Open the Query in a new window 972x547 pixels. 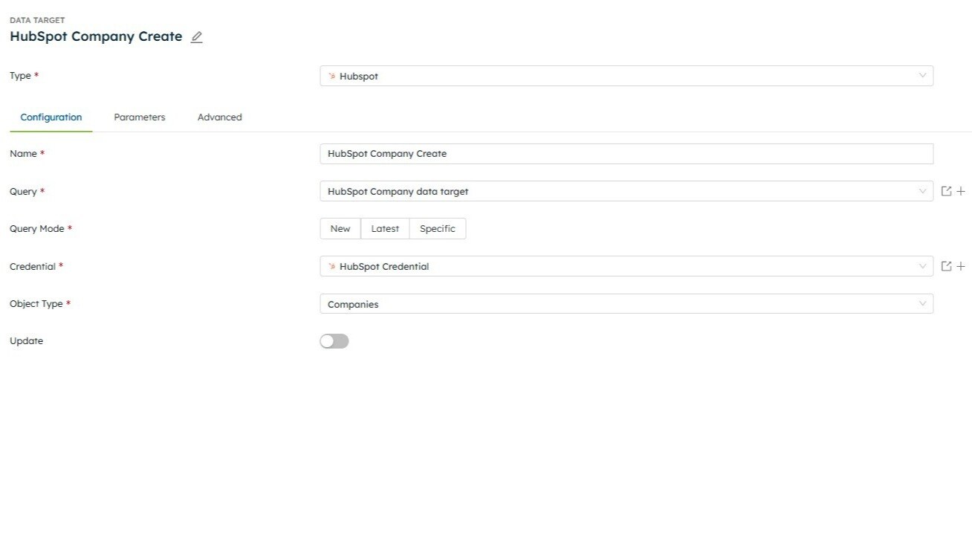tap(946, 191)
